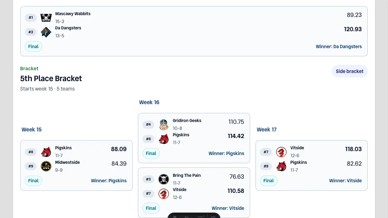The image size is (388, 218).
Task: Click the Bring The Pain team name
Action: (x=187, y=175)
